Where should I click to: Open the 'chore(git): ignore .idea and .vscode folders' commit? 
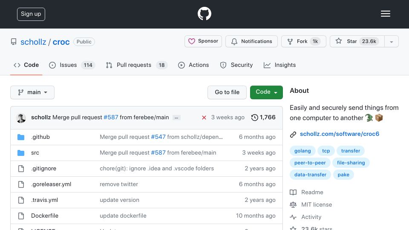point(157,169)
